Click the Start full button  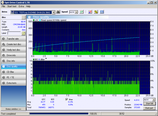click(149, 104)
